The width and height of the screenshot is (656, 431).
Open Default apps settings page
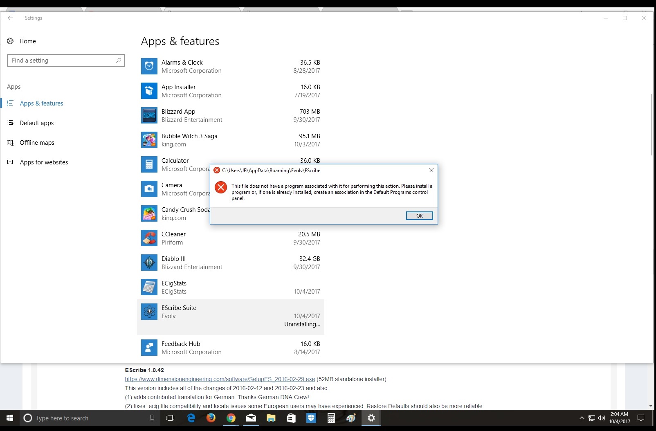(x=36, y=123)
